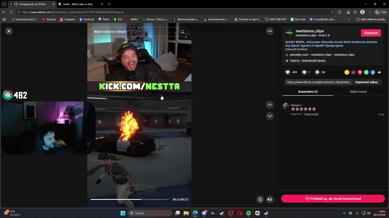Image resolution: width=389 pixels, height=218 pixels.
Task: Open the Netflix bookmark
Action: click(x=132, y=19)
